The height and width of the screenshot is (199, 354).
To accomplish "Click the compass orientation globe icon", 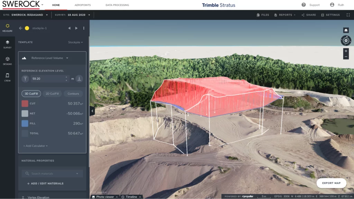I will pos(346,40).
